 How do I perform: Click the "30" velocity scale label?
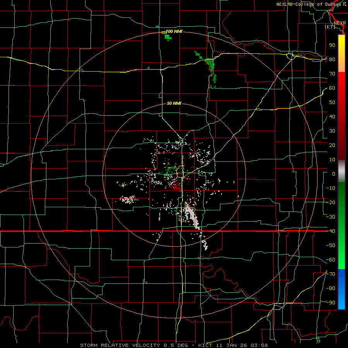(332, 131)
